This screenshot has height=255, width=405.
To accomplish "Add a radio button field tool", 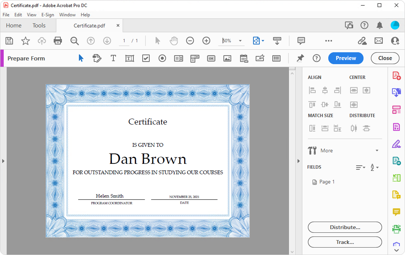I will [x=162, y=58].
